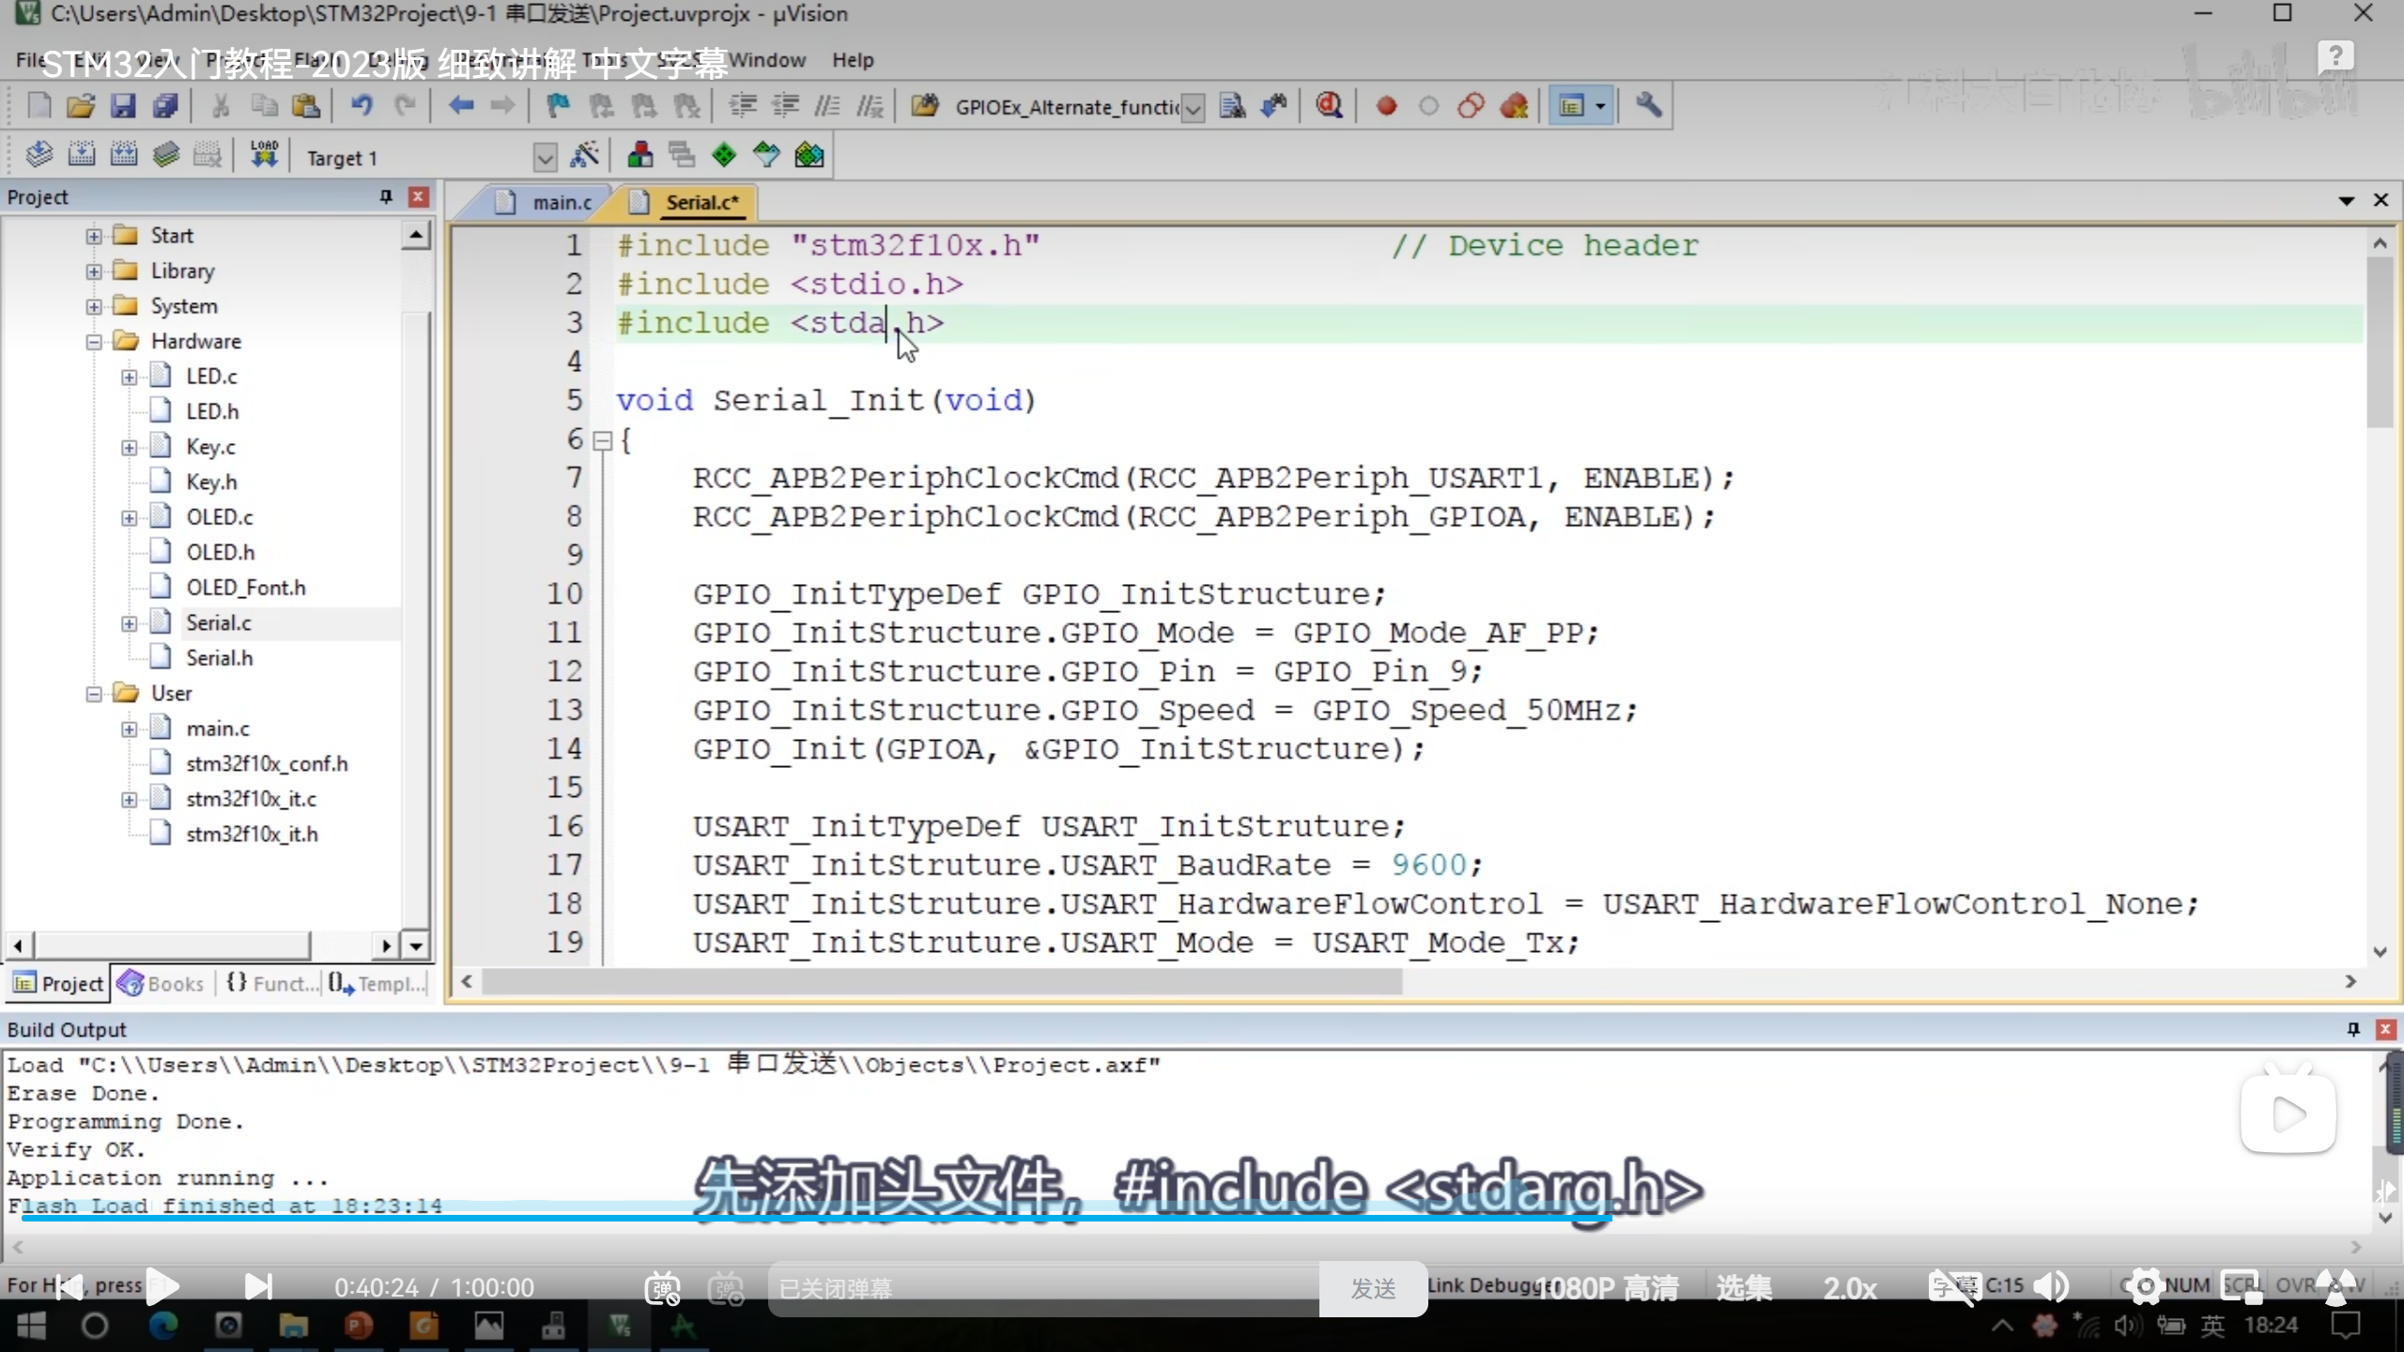Click the Open file icon

(81, 106)
